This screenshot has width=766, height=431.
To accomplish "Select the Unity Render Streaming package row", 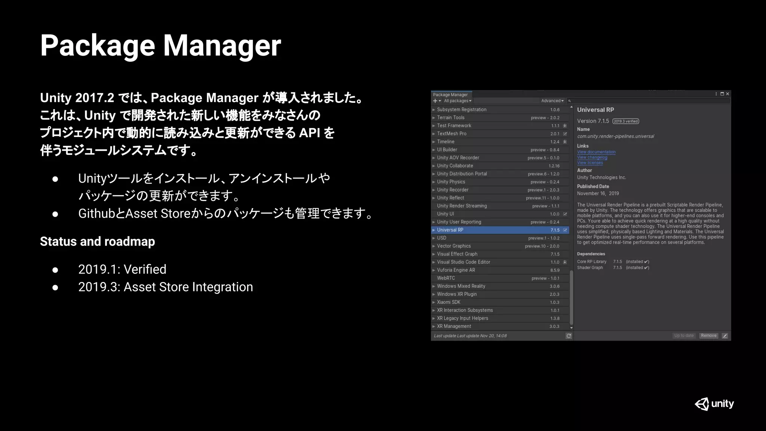I will (500, 206).
